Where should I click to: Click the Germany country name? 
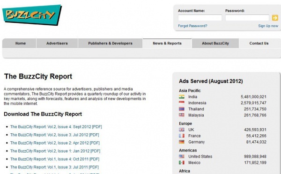tap(196, 142)
